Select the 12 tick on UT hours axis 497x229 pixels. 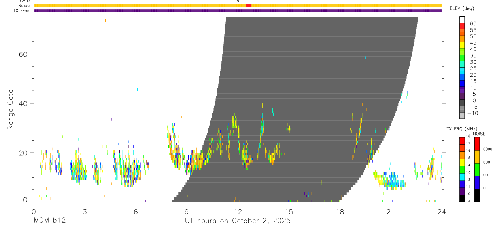(x=238, y=212)
